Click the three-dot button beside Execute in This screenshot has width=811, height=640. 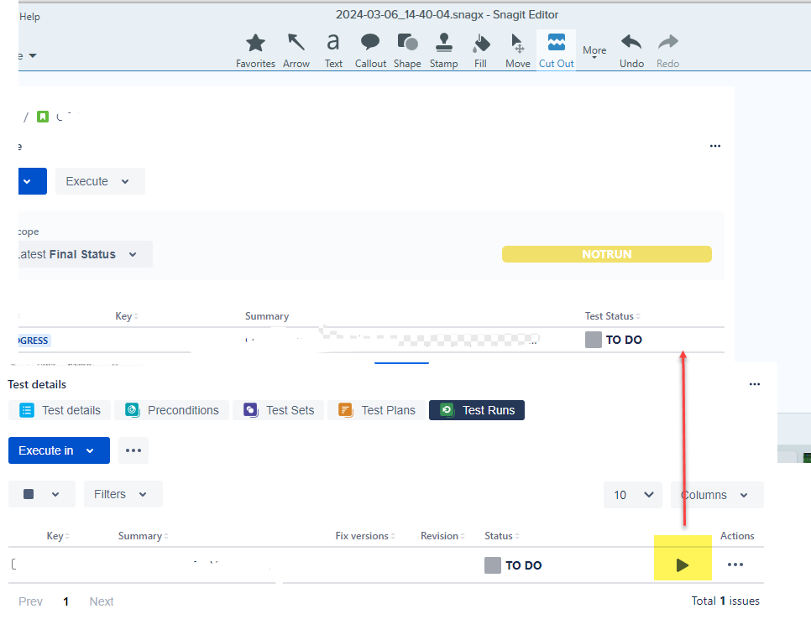(x=133, y=450)
